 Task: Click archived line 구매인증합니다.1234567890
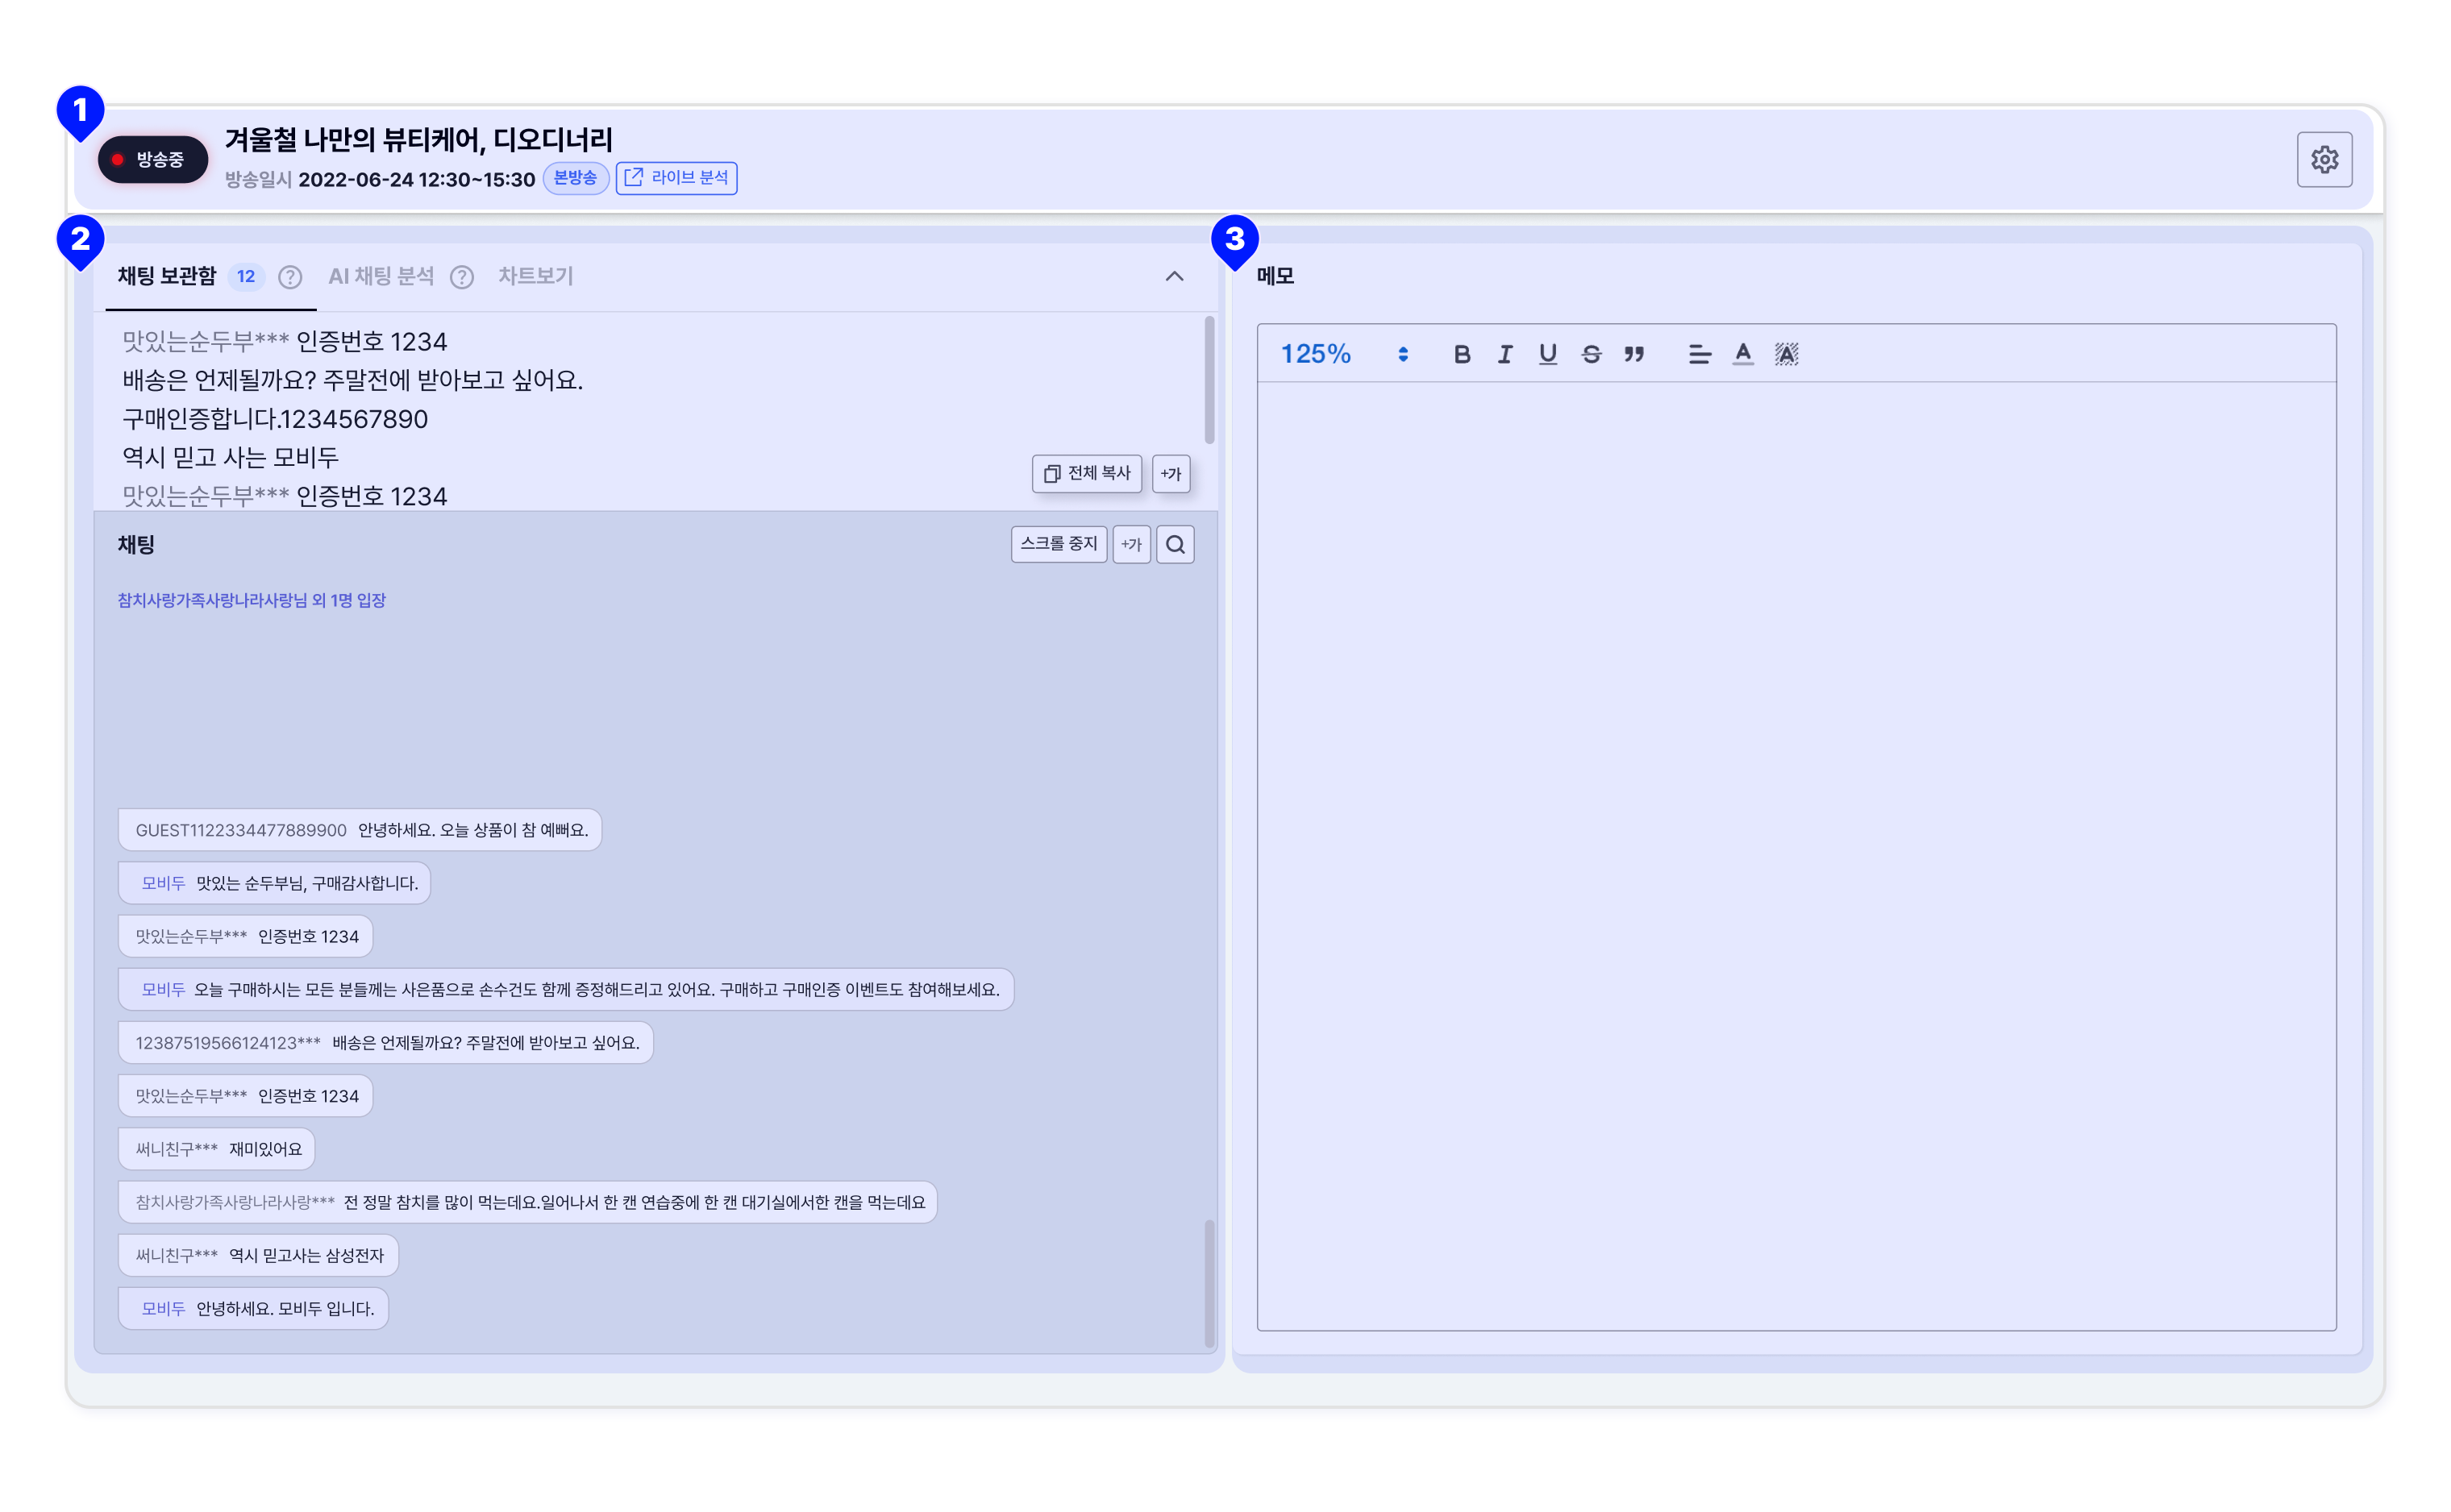[x=275, y=419]
